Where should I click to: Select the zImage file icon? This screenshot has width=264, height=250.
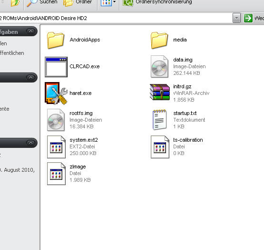(56, 174)
